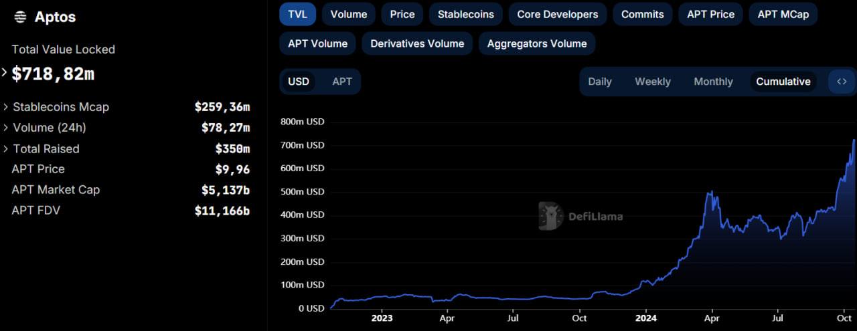
Task: Choose the Daily interval
Action: pyautogui.click(x=599, y=82)
